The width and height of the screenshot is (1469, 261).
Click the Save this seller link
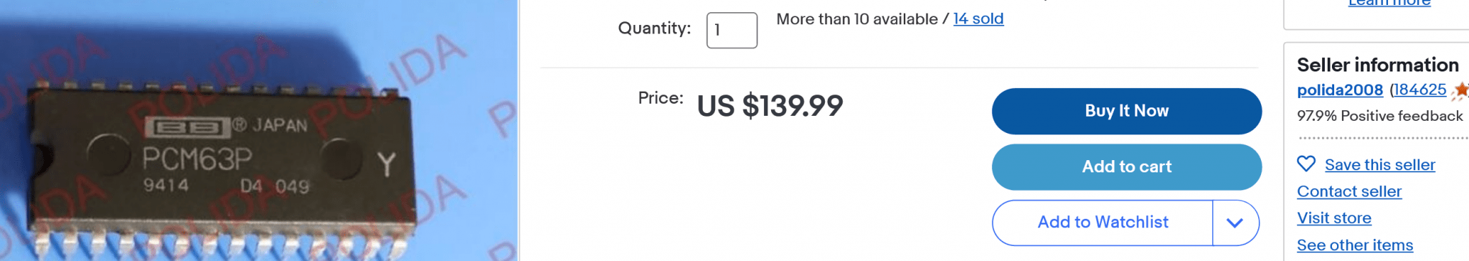click(x=1380, y=164)
